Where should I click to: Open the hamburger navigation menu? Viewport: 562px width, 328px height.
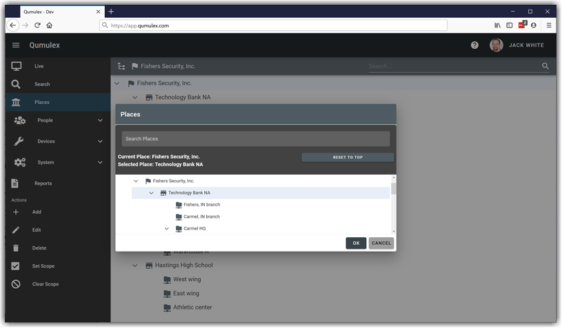pyautogui.click(x=16, y=45)
